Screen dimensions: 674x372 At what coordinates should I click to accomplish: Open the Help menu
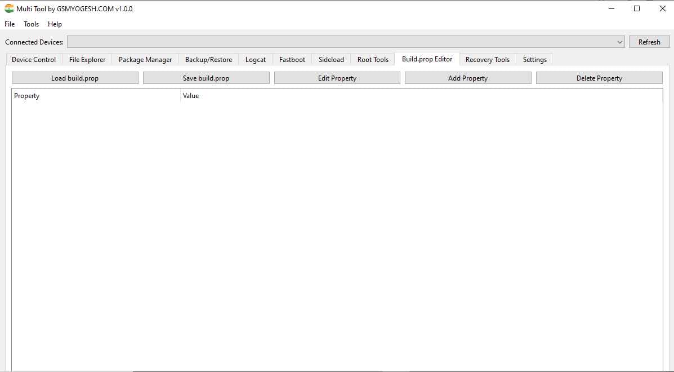(x=55, y=24)
